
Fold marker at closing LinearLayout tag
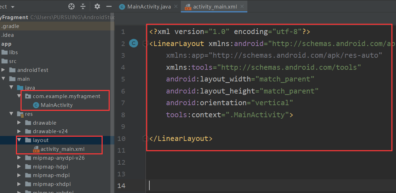(x=145, y=138)
